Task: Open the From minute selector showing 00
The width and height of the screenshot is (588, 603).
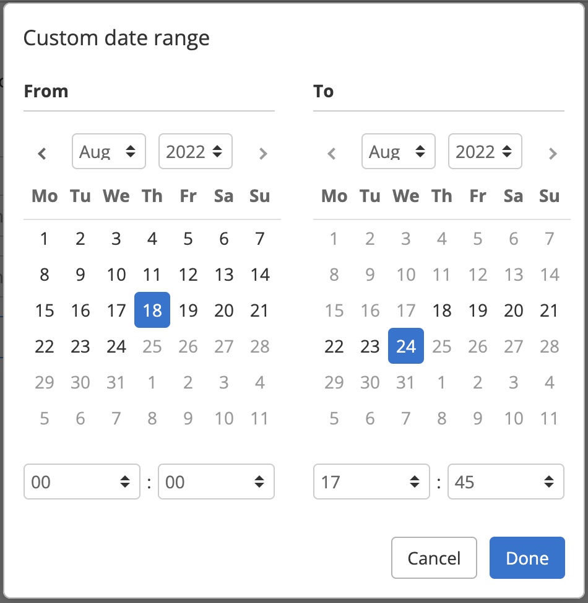Action: [216, 482]
